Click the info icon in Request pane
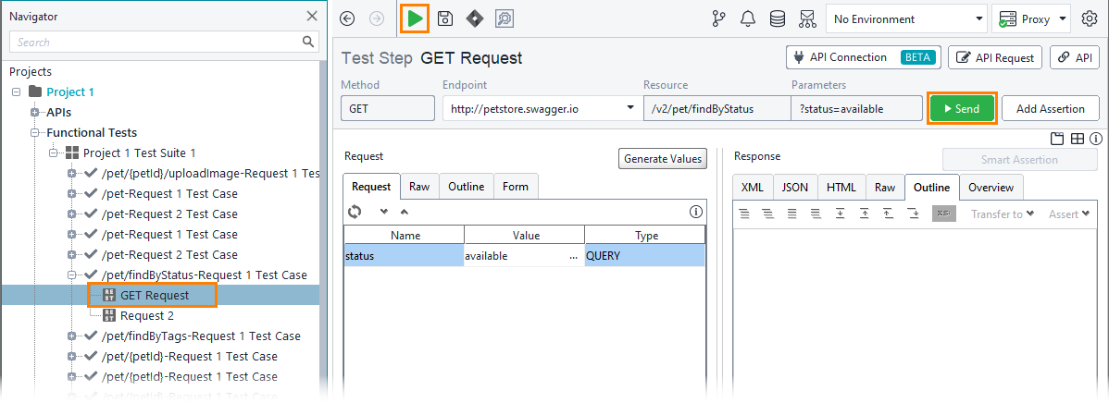The height and width of the screenshot is (403, 1109). pos(696,211)
